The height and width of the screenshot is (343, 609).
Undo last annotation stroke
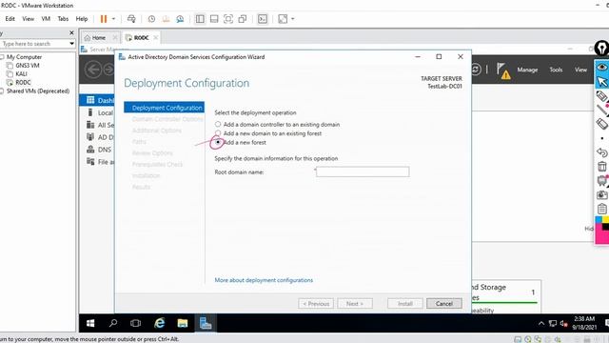click(601, 152)
